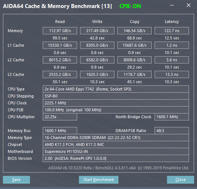Click the Memory Copy 146.54 GB/s field

point(135,31)
